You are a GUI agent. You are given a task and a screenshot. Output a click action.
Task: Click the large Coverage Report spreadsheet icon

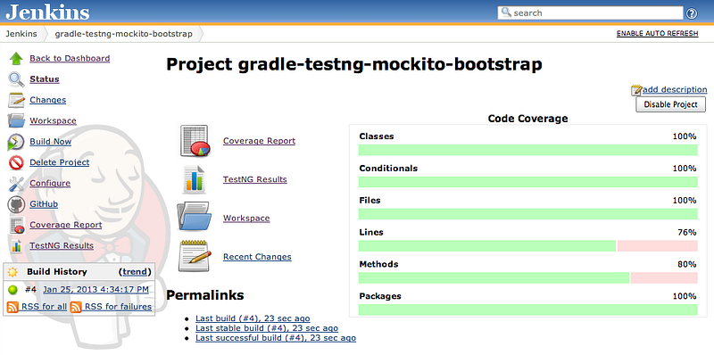click(195, 141)
